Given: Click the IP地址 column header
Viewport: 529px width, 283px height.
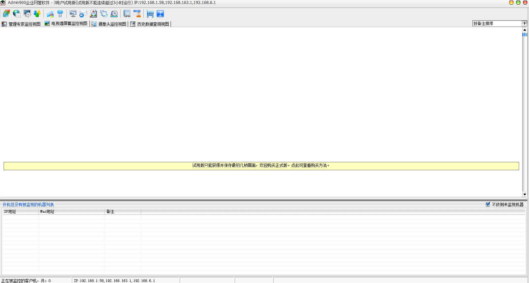Looking at the screenshot, I should pyautogui.click(x=20, y=212).
